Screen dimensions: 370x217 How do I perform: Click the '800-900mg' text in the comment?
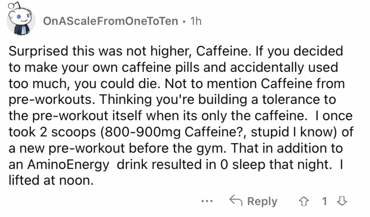142,132
